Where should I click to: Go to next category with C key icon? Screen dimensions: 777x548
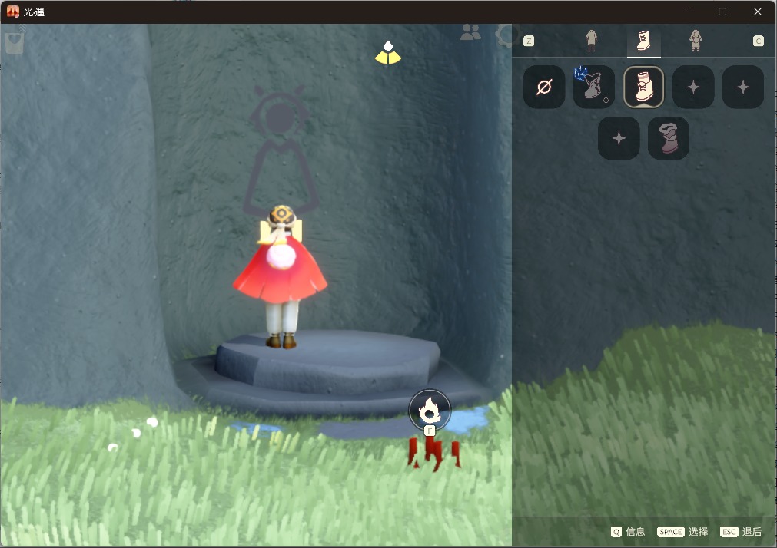tap(758, 41)
